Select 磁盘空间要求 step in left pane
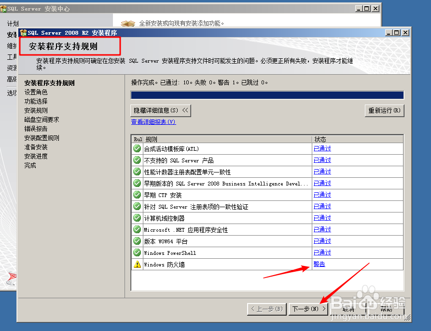431x331 pixels. (42, 119)
